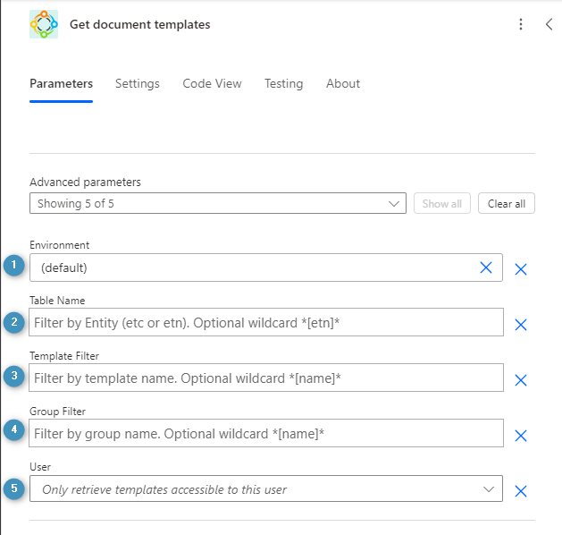Click the Get document templates connector icon
Image resolution: width=562 pixels, height=535 pixels.
[44, 24]
